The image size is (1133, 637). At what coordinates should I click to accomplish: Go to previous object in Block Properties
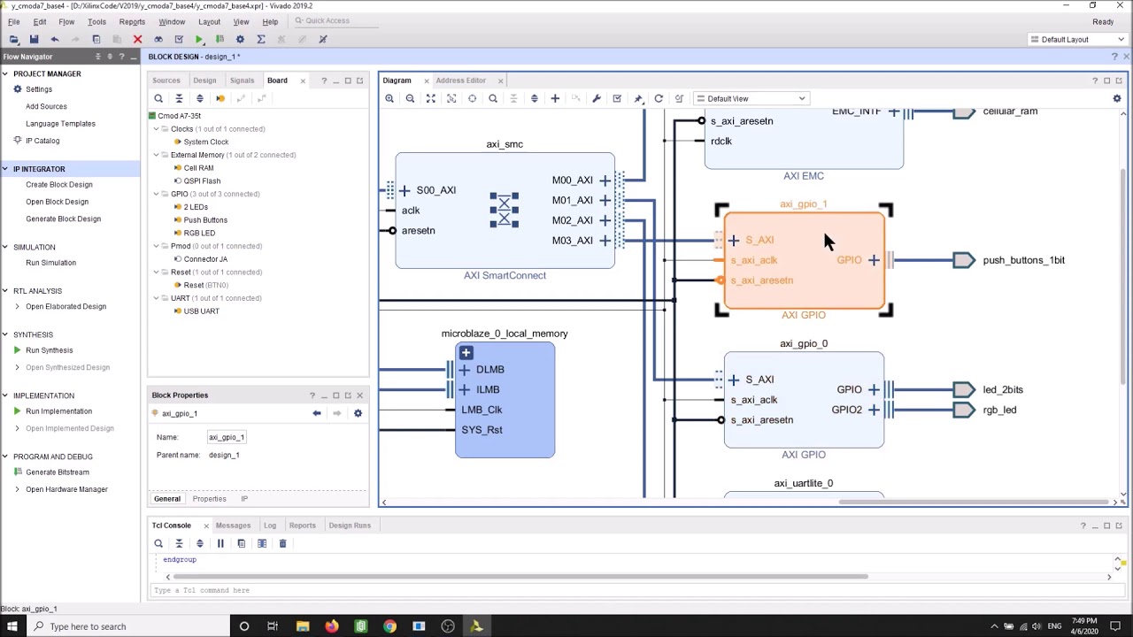tap(317, 413)
